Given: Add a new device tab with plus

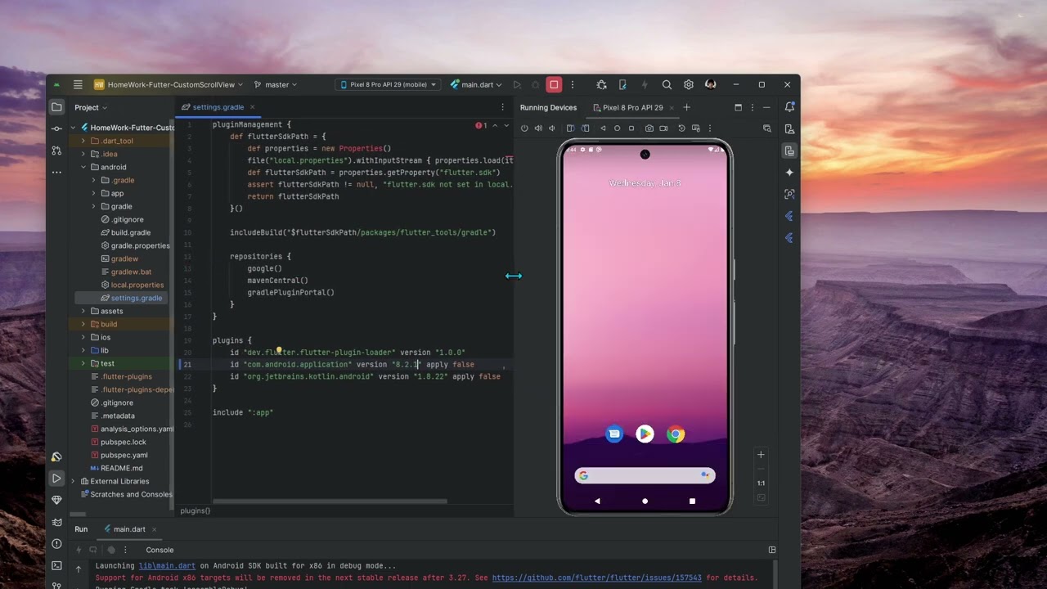Looking at the screenshot, I should pos(686,107).
